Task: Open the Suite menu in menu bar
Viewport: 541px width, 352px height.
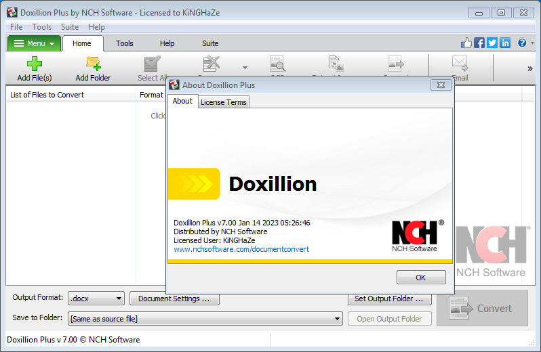Action: click(x=70, y=27)
